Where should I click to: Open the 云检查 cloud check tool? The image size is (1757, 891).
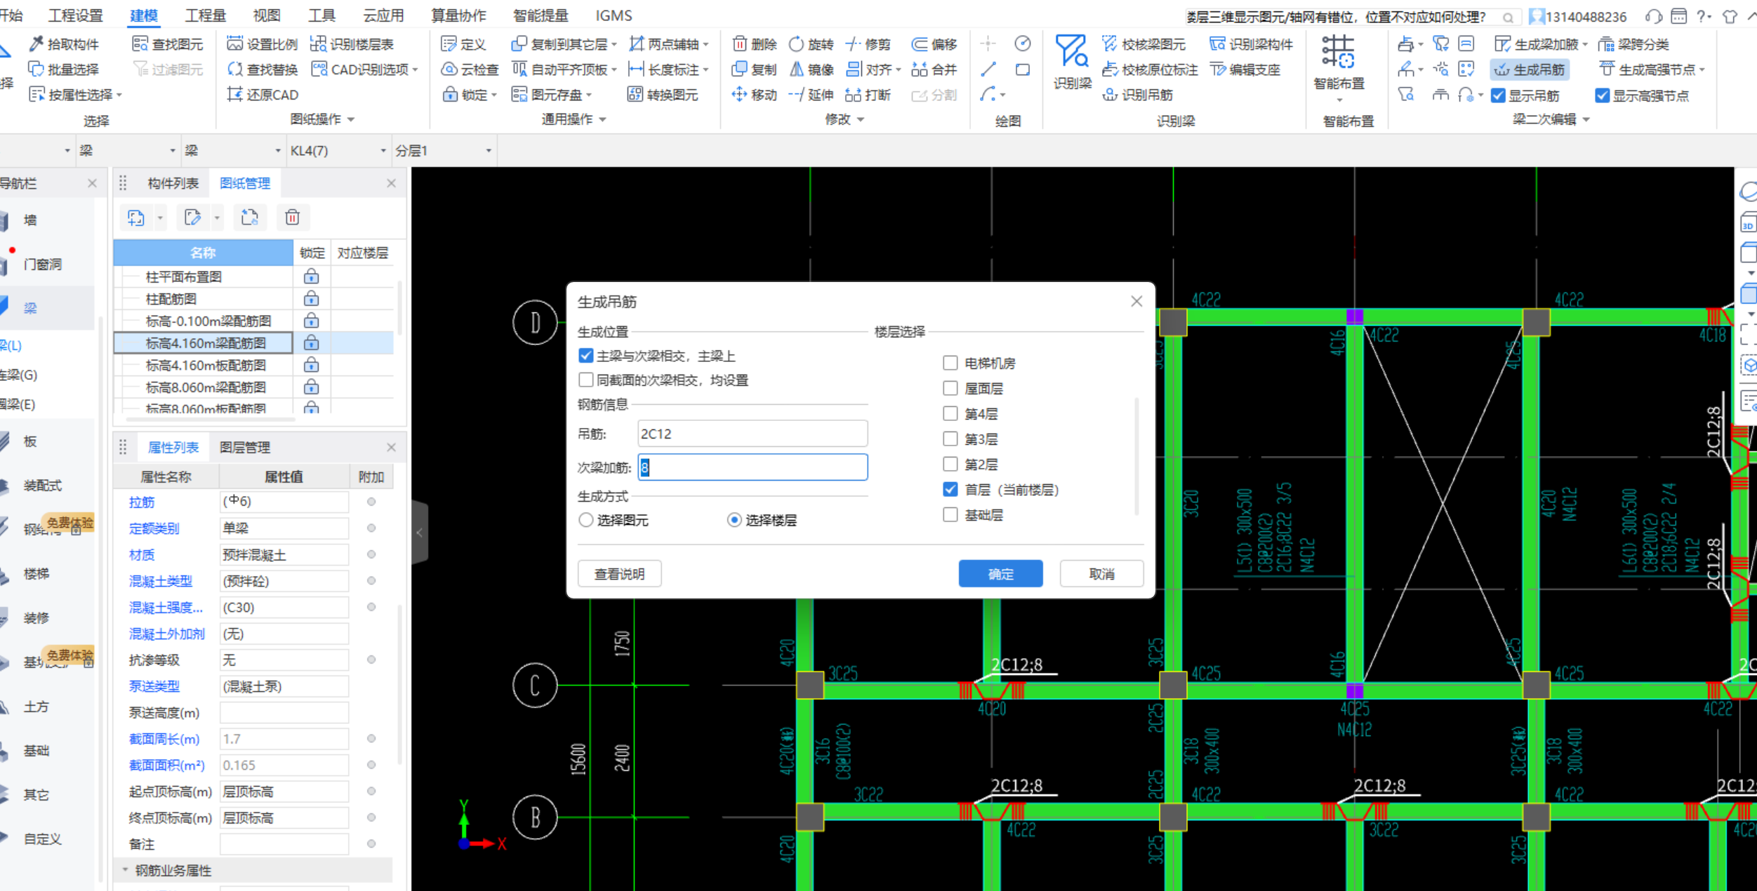click(x=470, y=69)
